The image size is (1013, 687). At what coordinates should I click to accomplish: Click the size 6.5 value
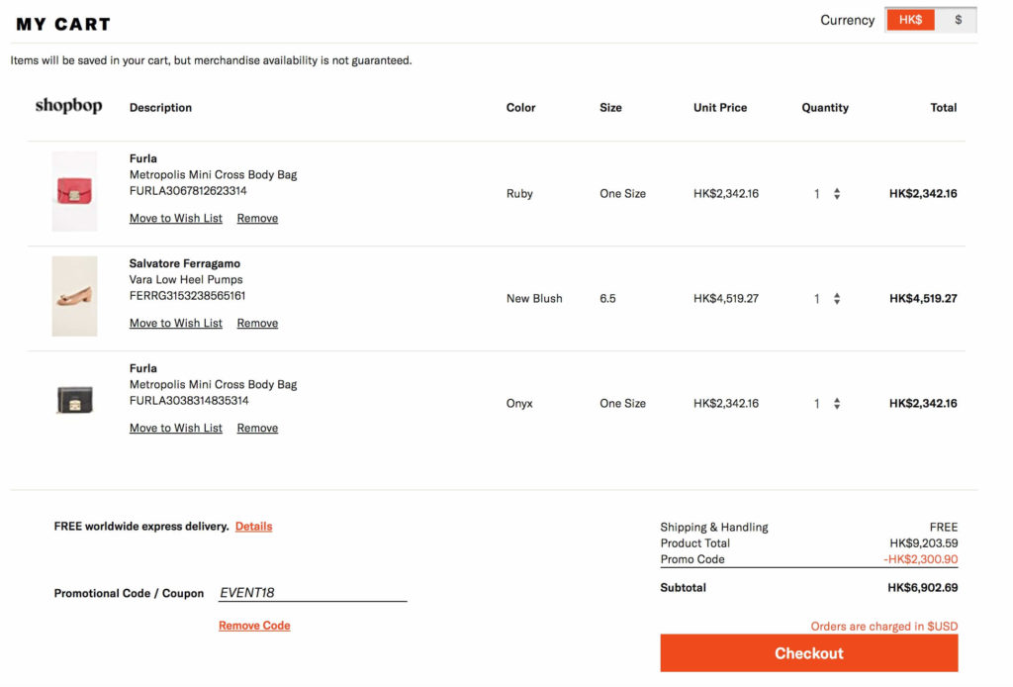point(607,299)
